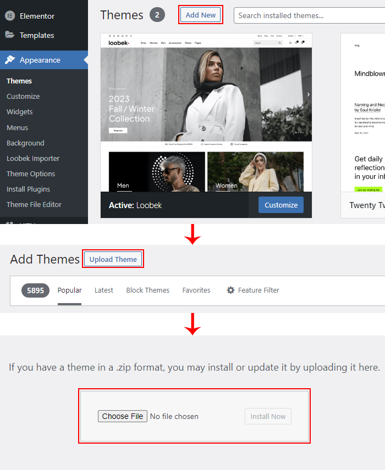Focus the Search installed themes field
This screenshot has height=470, width=385.
click(309, 15)
